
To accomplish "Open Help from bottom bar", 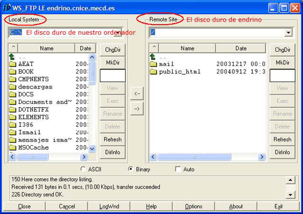I will pos(151,206).
